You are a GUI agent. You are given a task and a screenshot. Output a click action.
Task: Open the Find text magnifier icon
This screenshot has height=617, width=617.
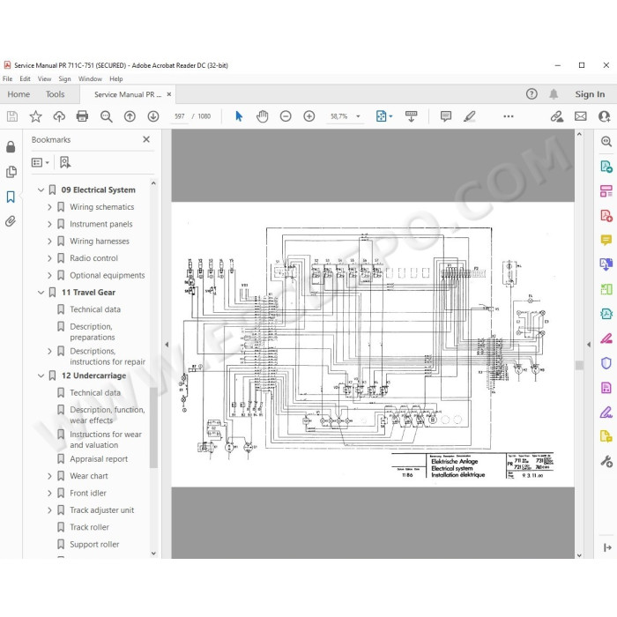tap(106, 116)
